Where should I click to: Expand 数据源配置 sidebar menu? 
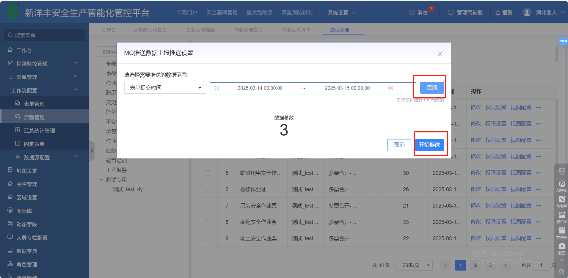coord(45,157)
